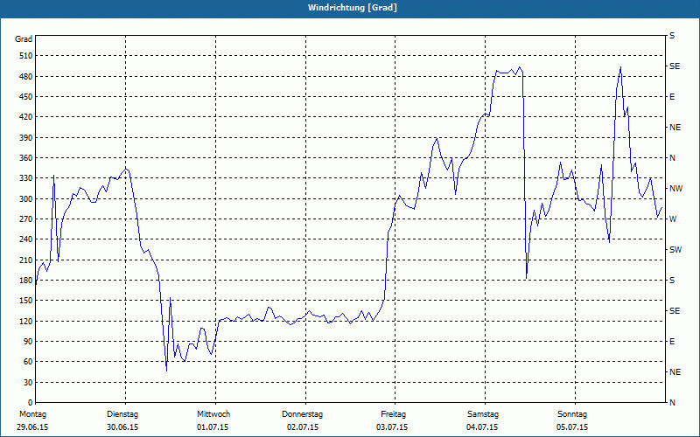
Task: Click the 330 degree axis label
Action: pyautogui.click(x=26, y=178)
